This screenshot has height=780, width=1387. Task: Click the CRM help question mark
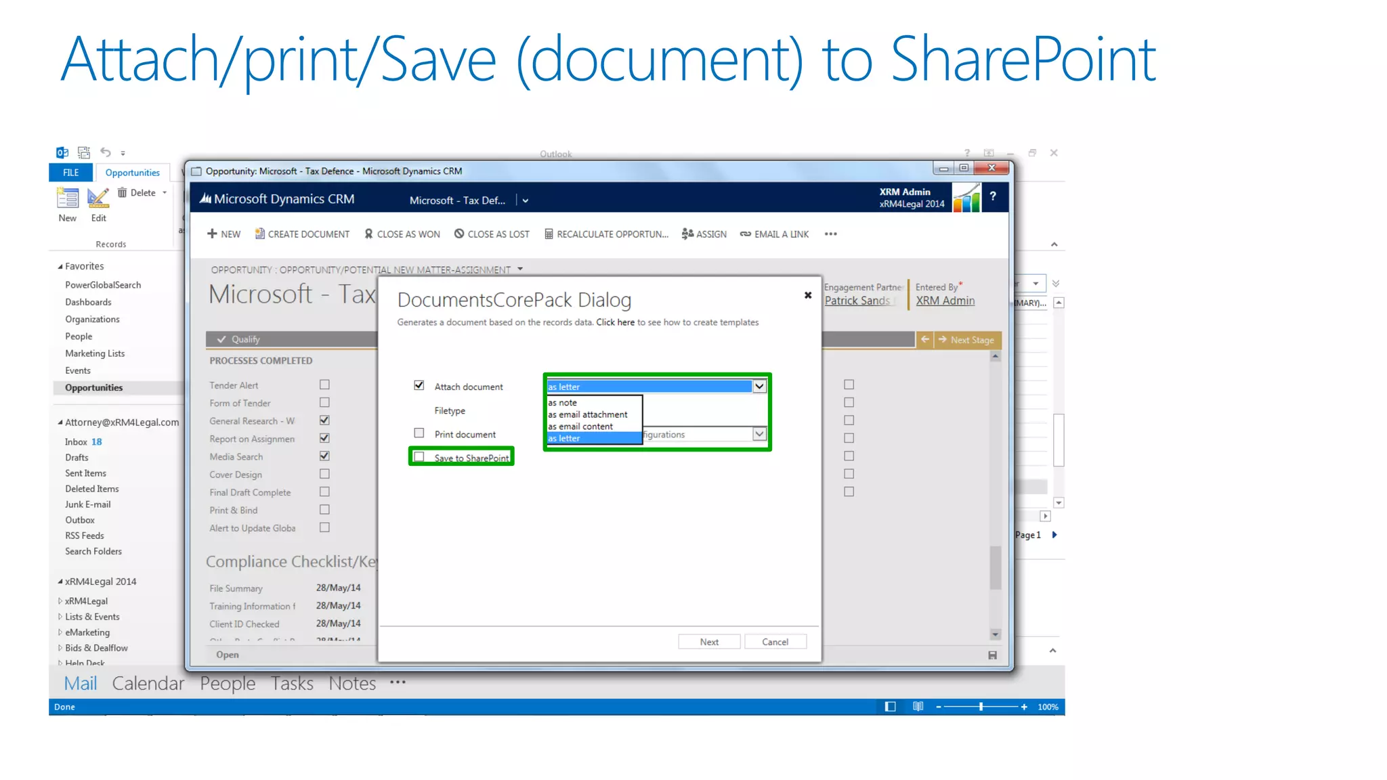993,196
